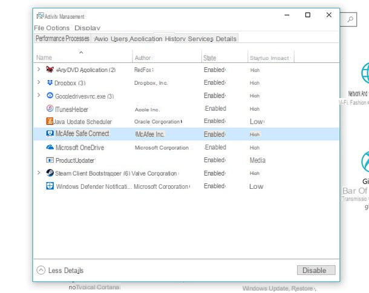Click the AnyDVD Application red fox icon
Viewport: 369px width, 293px height.
click(50, 69)
